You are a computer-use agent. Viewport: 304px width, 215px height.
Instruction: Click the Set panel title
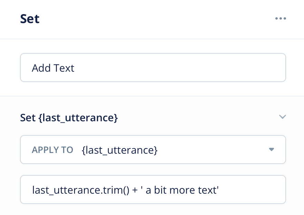pyautogui.click(x=30, y=19)
